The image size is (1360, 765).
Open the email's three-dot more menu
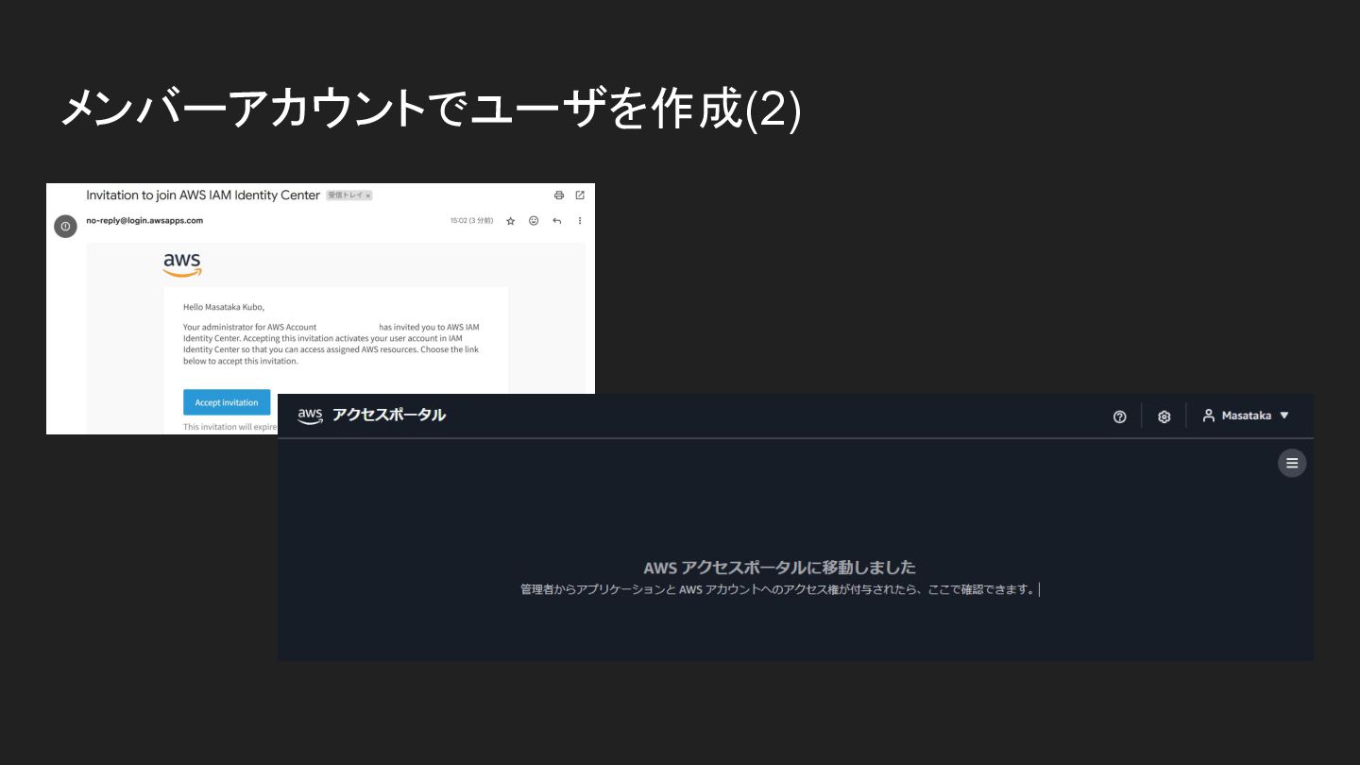pyautogui.click(x=580, y=221)
